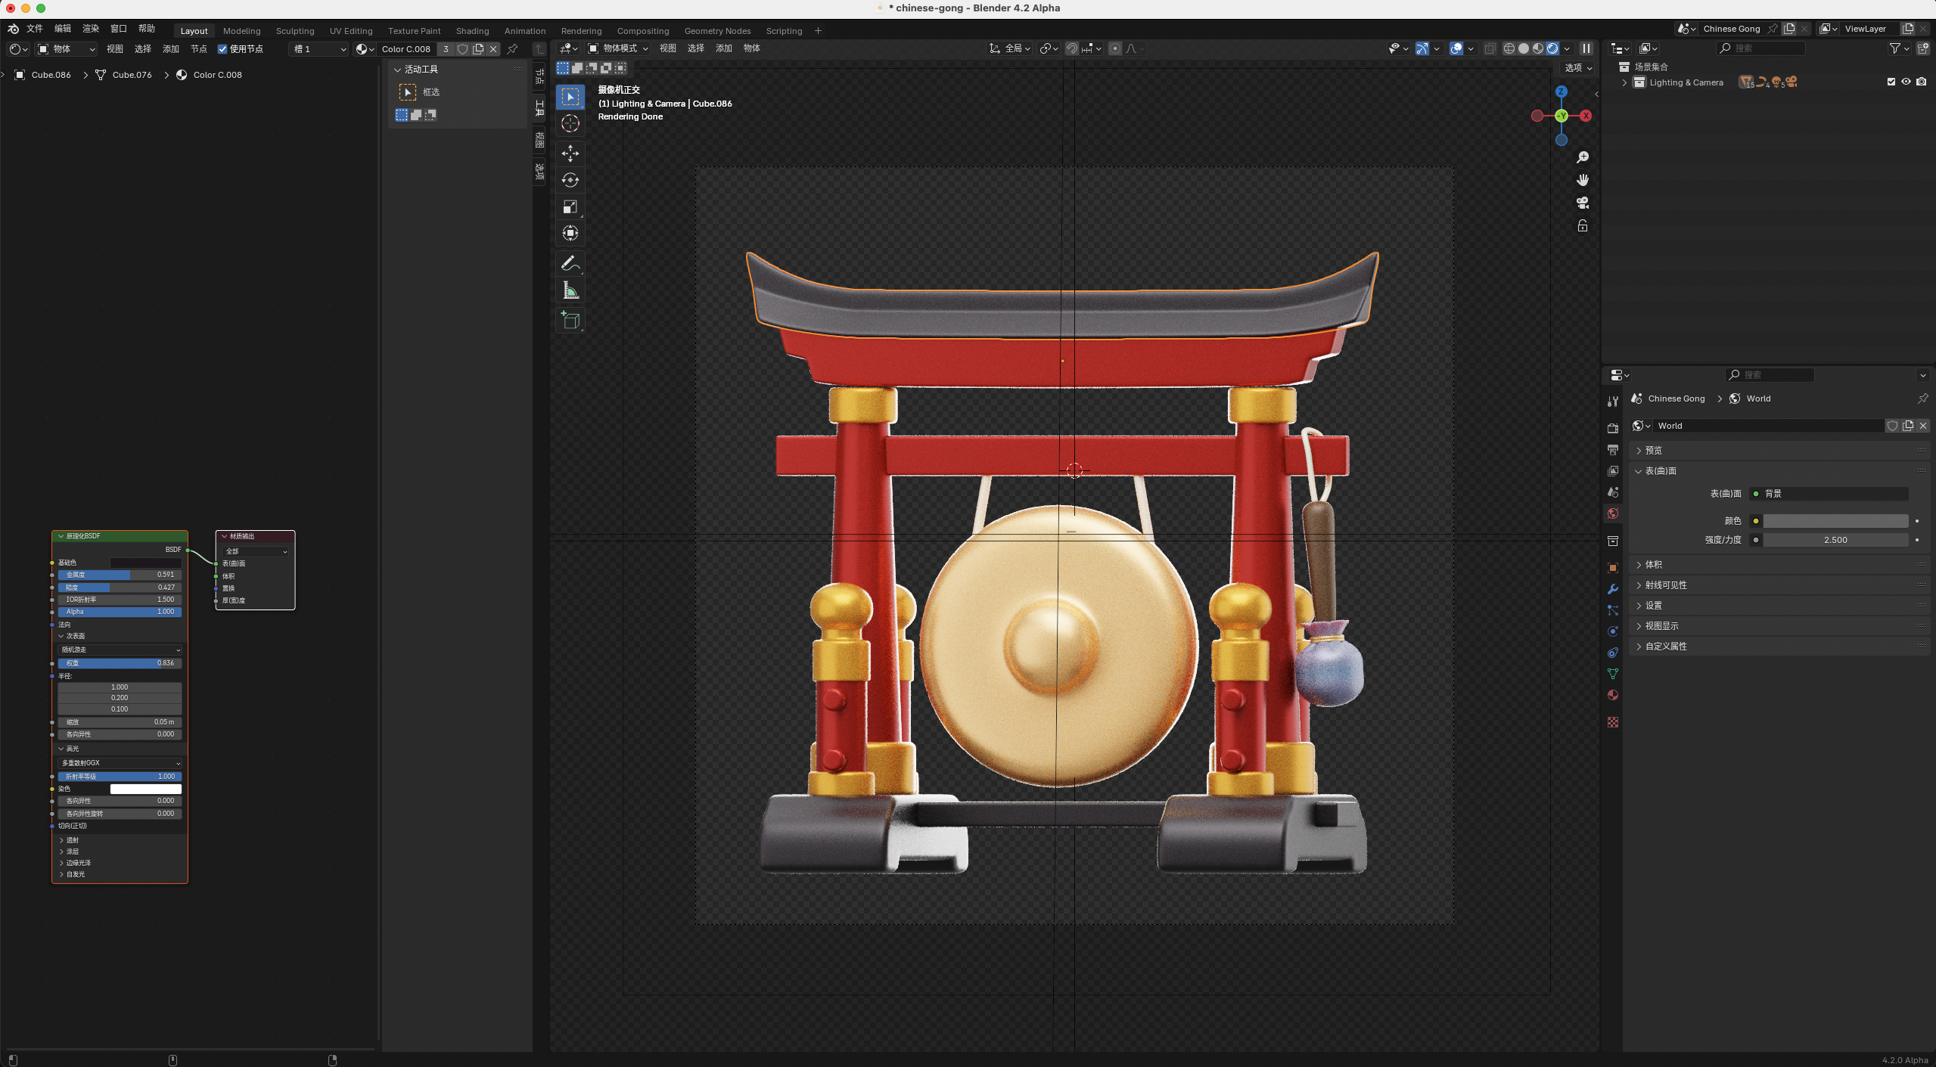Image resolution: width=1936 pixels, height=1067 pixels.
Task: Switch to the Sculpting workspace tab
Action: click(295, 31)
